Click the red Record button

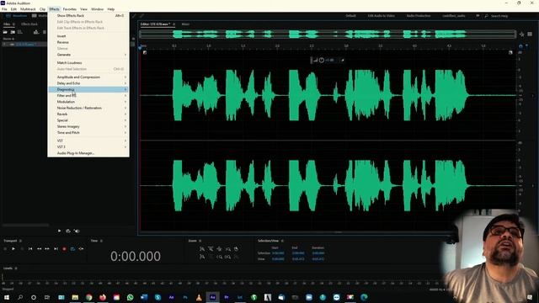pos(64,249)
